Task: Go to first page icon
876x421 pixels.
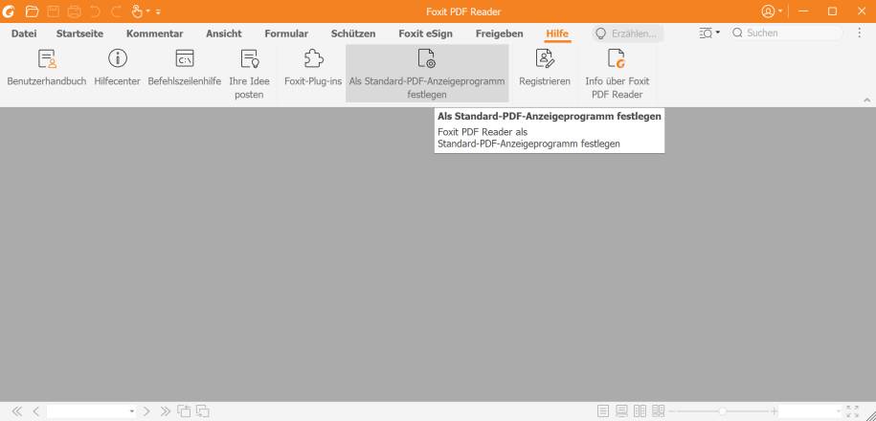Action: [x=17, y=411]
